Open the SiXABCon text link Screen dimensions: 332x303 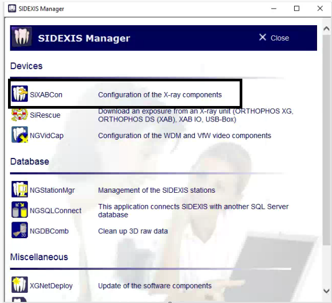tap(46, 95)
